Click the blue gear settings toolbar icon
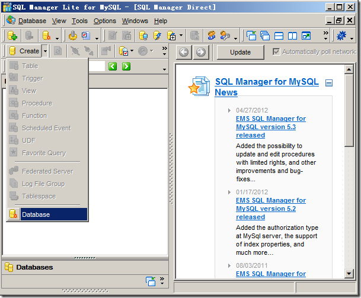361x298 pixels. coord(341,36)
